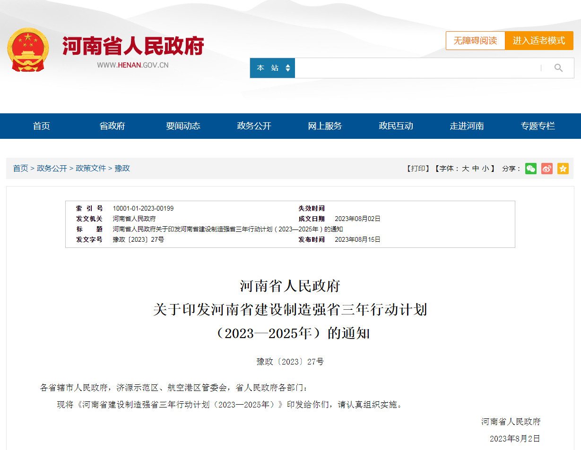Set font size to 中

476,169
